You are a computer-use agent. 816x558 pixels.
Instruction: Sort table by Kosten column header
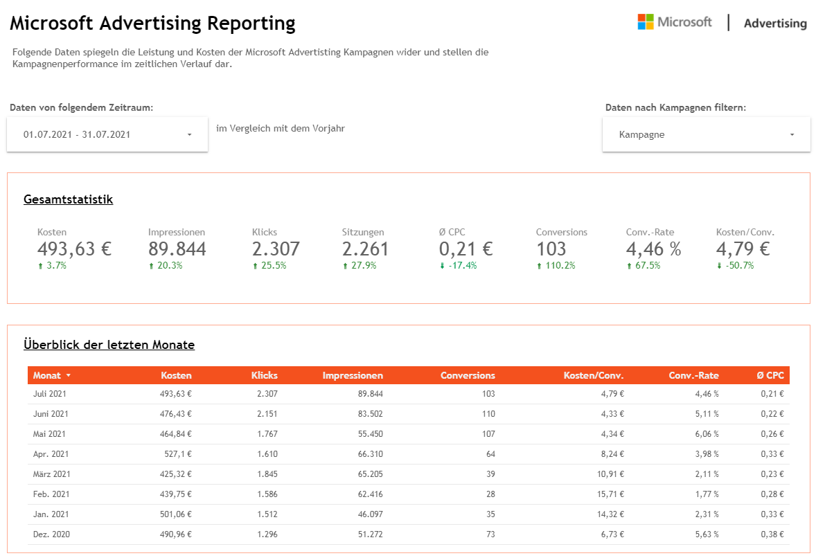[x=176, y=375]
